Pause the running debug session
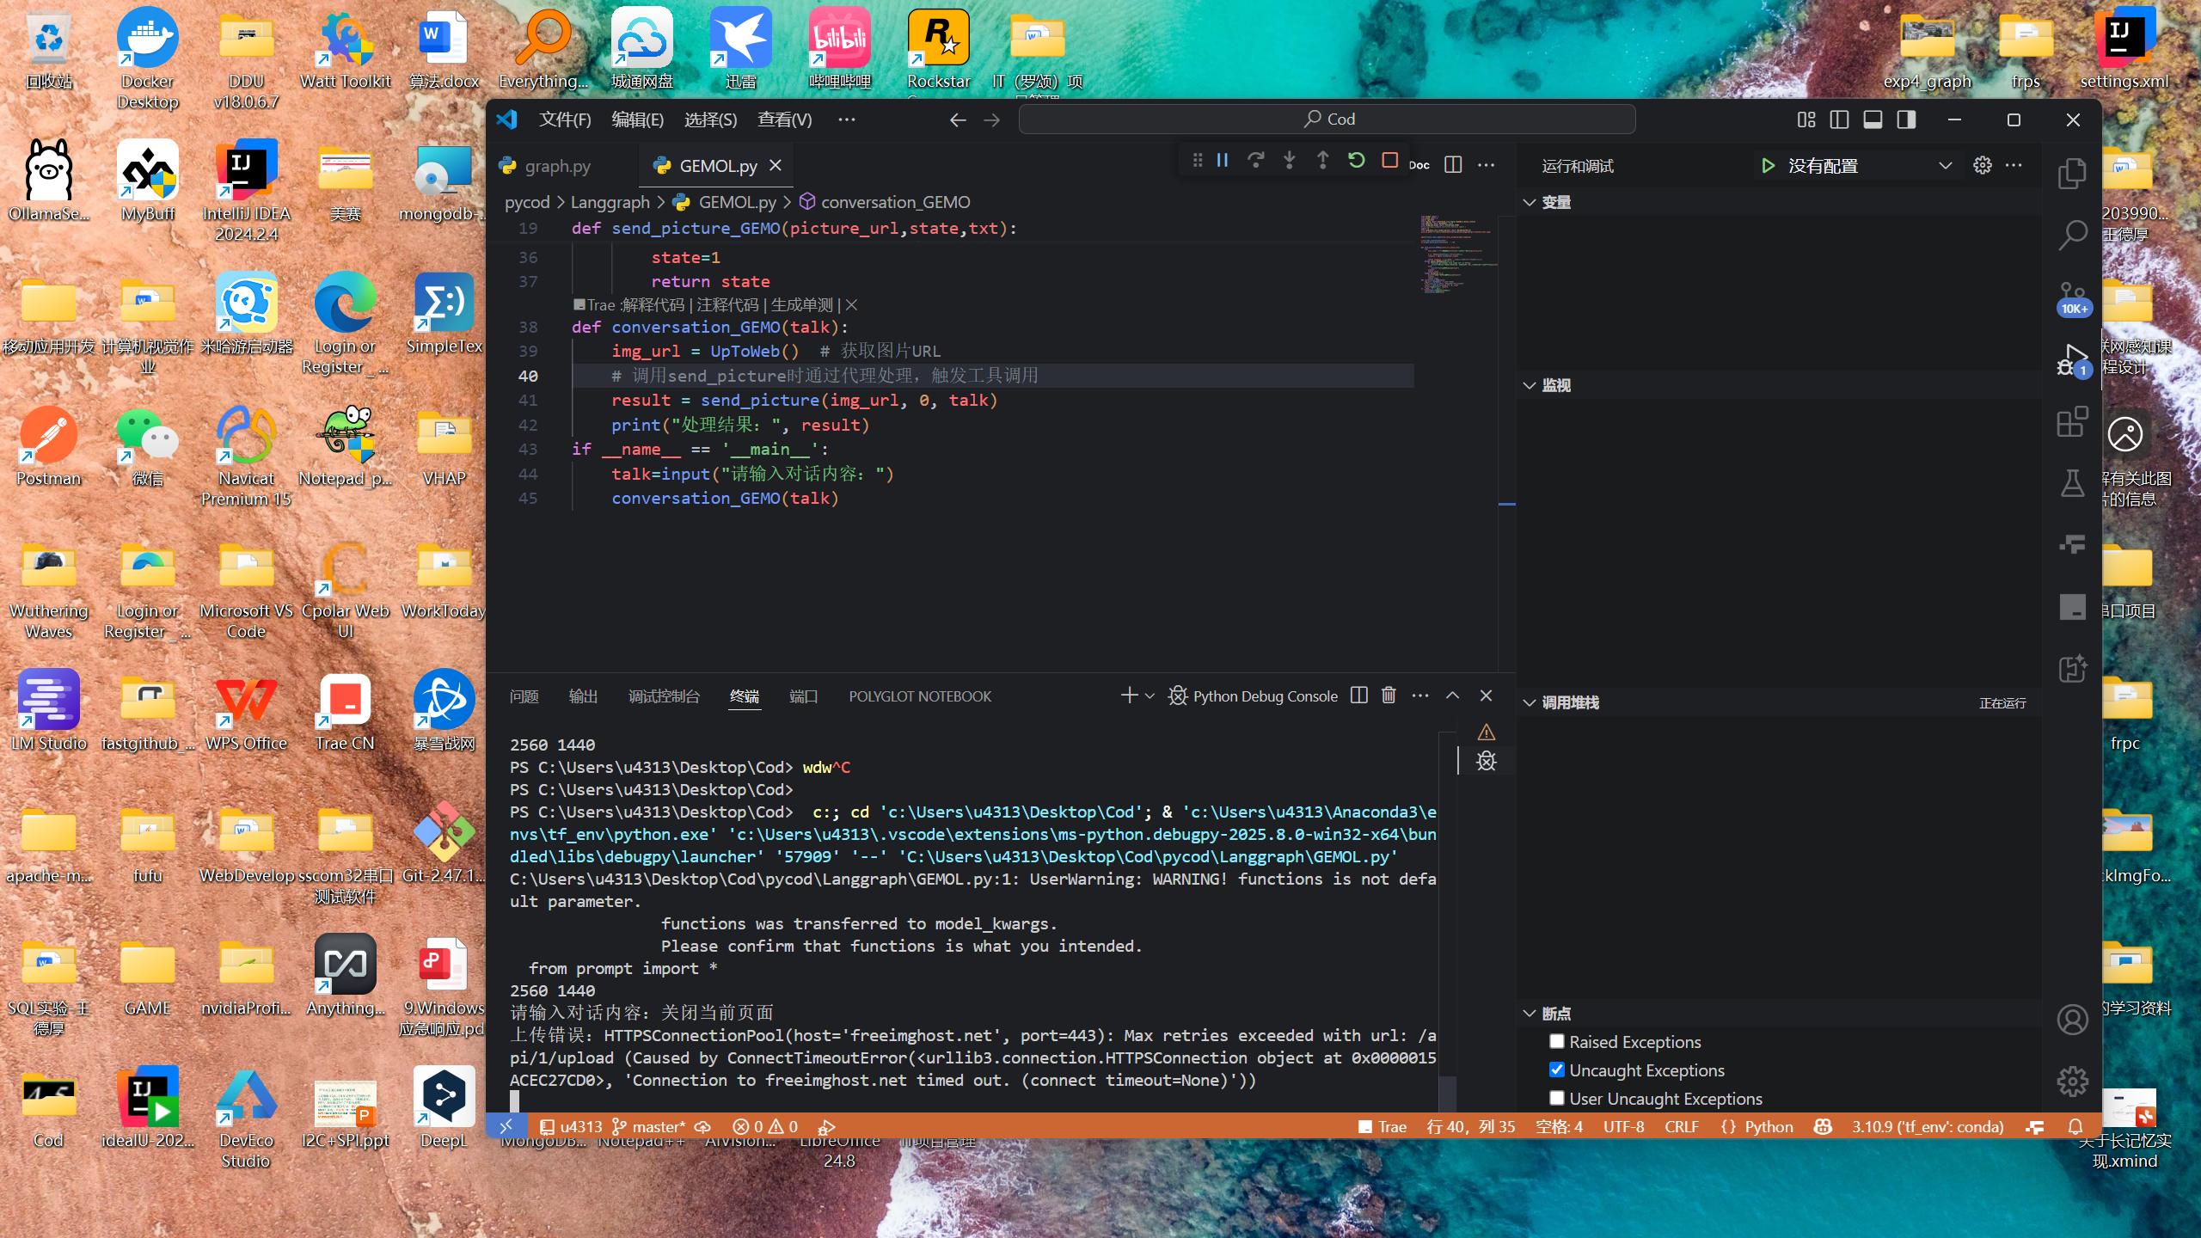 [x=1222, y=161]
